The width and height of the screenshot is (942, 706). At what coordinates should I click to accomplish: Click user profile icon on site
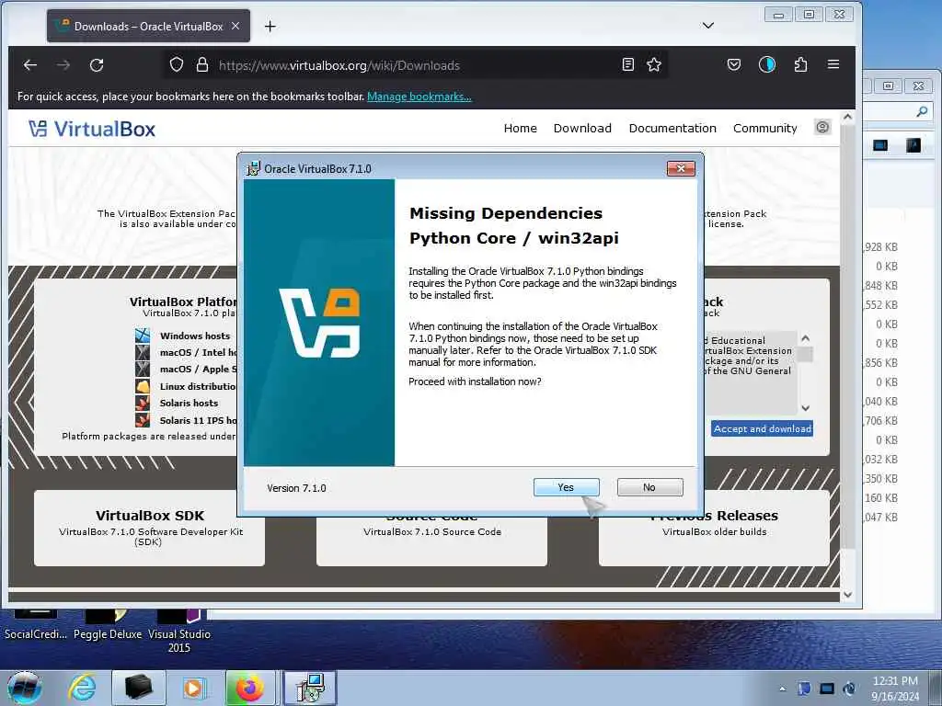[x=822, y=127]
